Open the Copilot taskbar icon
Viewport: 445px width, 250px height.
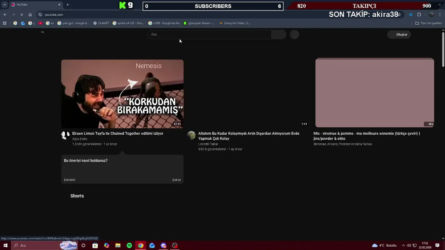point(106,245)
